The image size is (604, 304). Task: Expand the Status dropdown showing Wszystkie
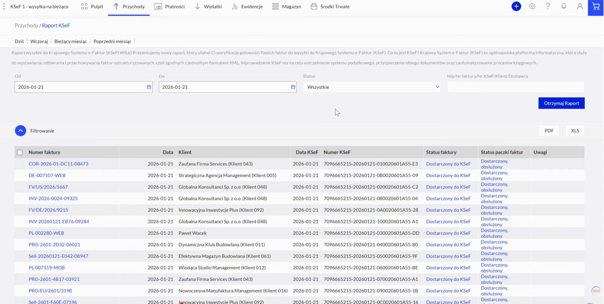click(x=371, y=87)
